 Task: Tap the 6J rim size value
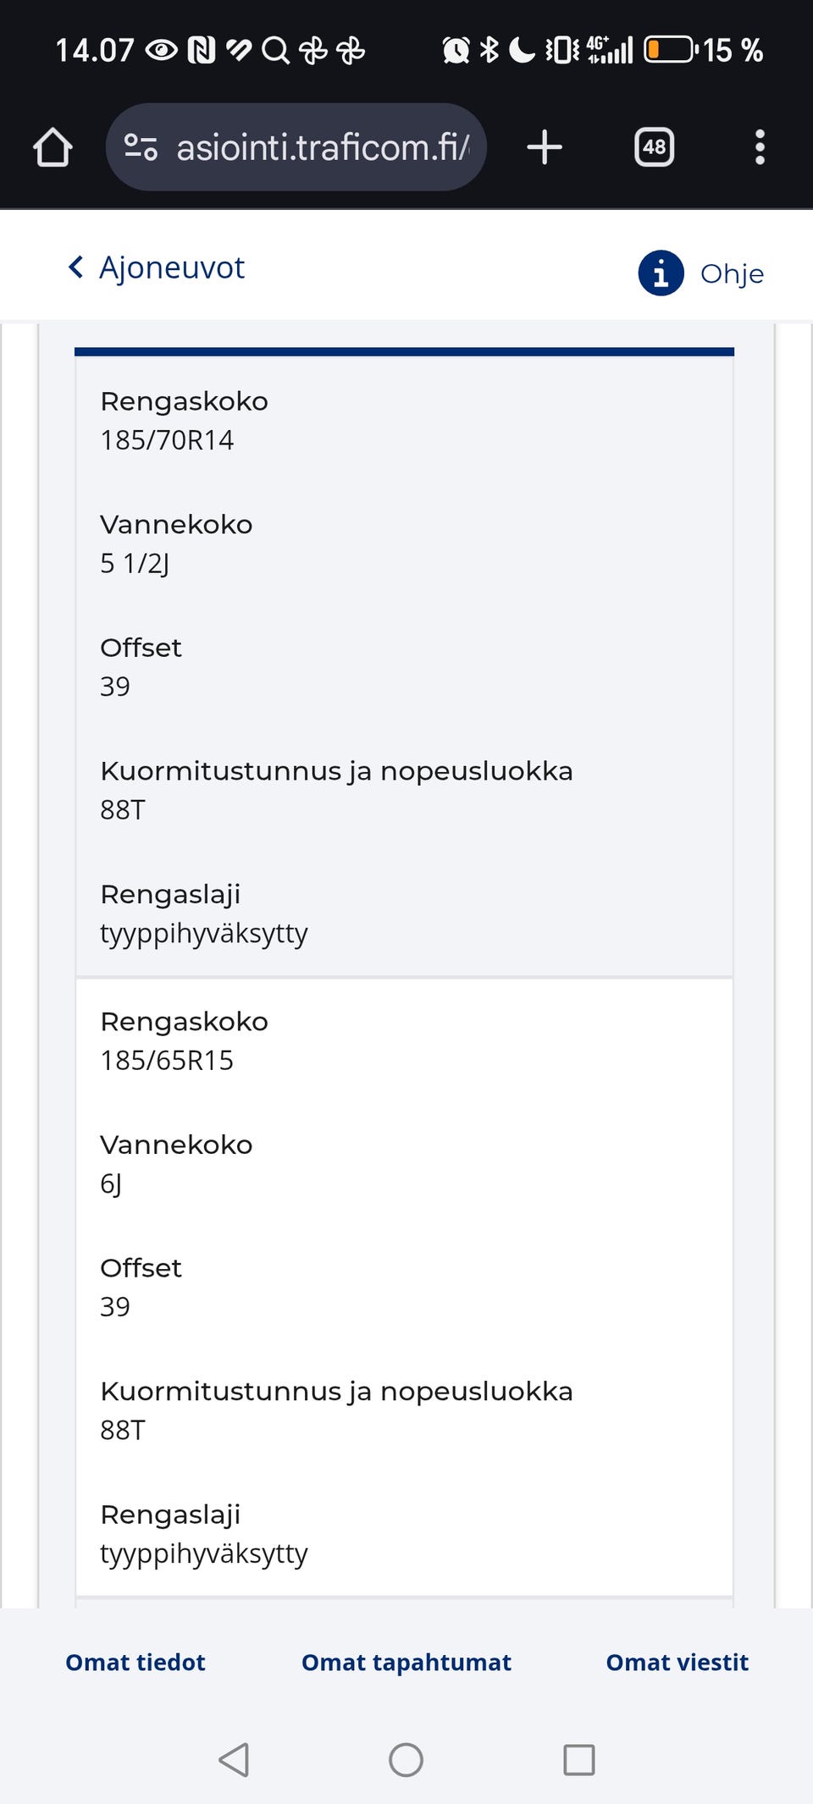111,1183
